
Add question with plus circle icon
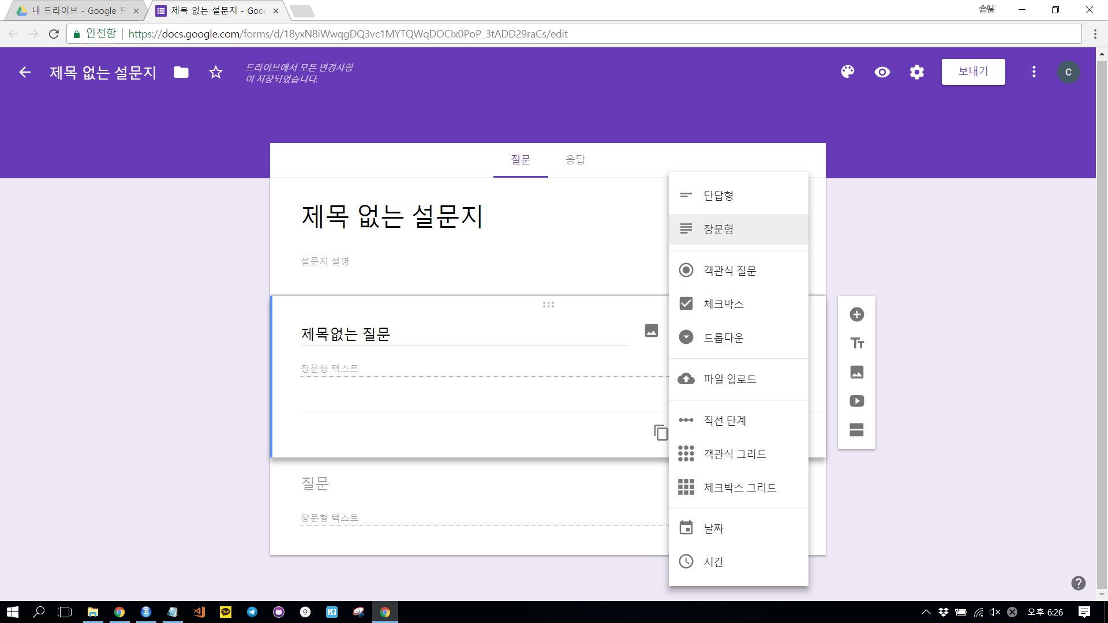(856, 314)
